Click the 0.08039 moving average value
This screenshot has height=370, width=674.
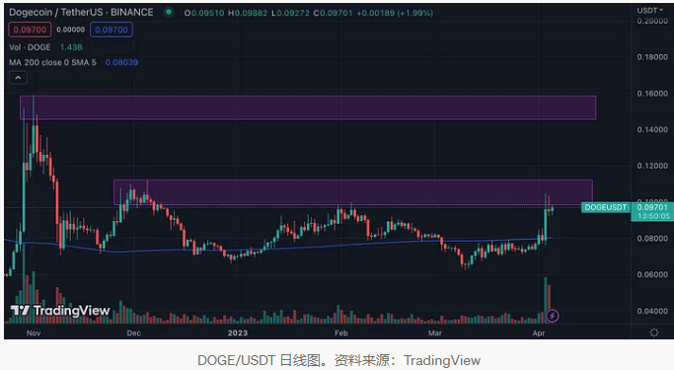(121, 63)
